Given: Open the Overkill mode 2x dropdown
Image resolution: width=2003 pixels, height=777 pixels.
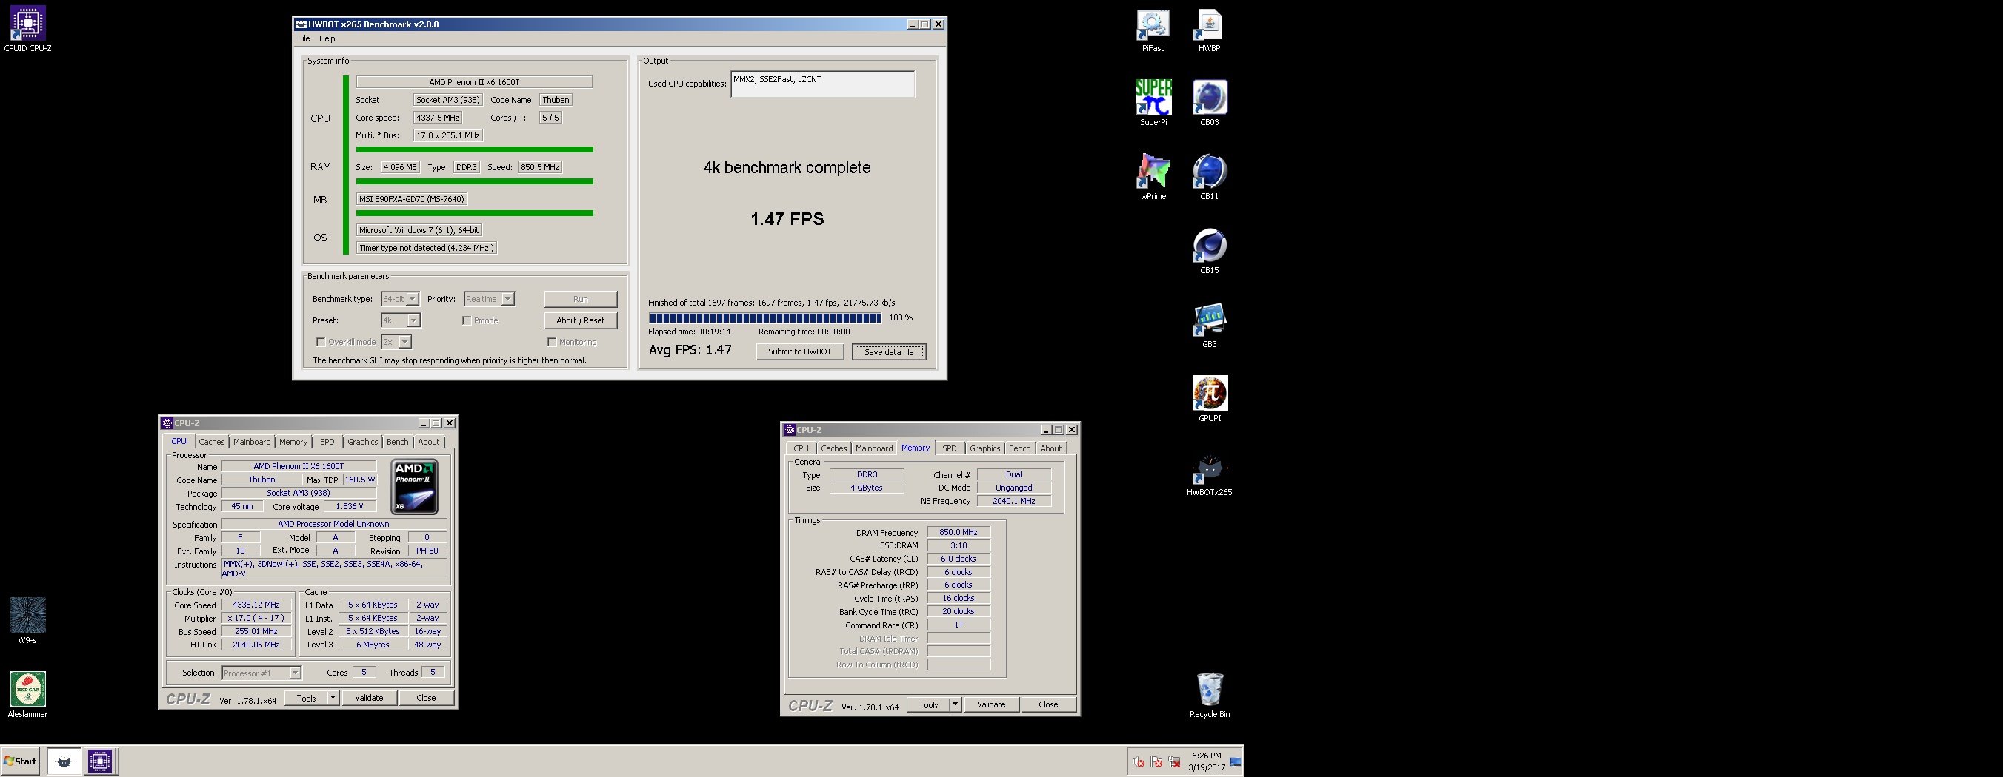Looking at the screenshot, I should point(396,342).
